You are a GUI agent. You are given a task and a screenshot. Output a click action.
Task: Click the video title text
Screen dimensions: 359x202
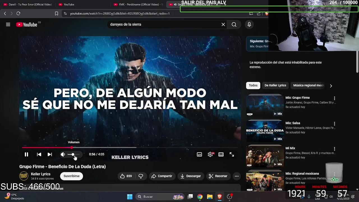coord(63,167)
